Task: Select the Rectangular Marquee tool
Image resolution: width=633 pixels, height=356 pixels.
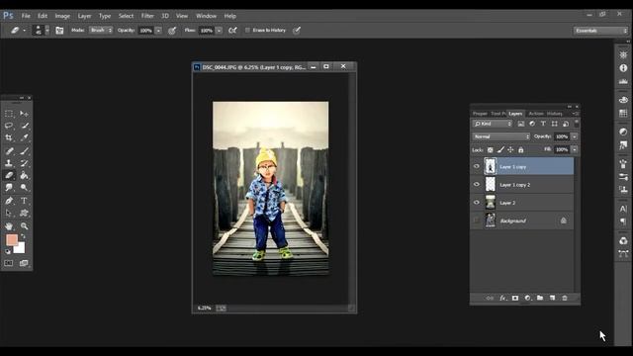Action: (9, 114)
